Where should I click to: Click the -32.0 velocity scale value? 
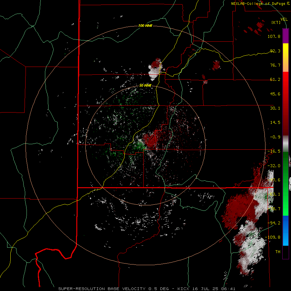point(274,166)
